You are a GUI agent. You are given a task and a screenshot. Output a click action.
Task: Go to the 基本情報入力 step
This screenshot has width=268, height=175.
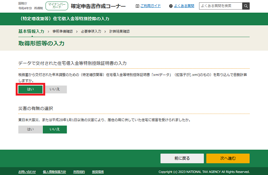pyautogui.click(x=31, y=31)
